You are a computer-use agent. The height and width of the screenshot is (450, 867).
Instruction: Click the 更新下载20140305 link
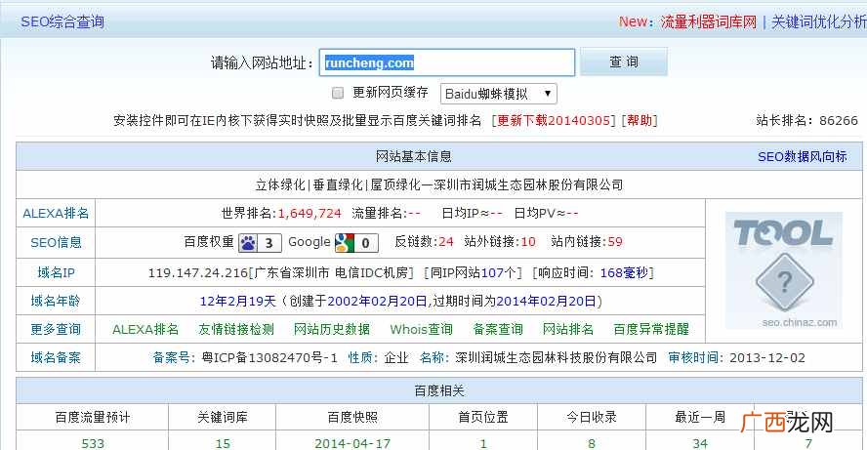pyautogui.click(x=554, y=120)
